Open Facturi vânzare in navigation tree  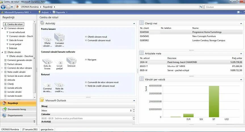click(x=15, y=64)
